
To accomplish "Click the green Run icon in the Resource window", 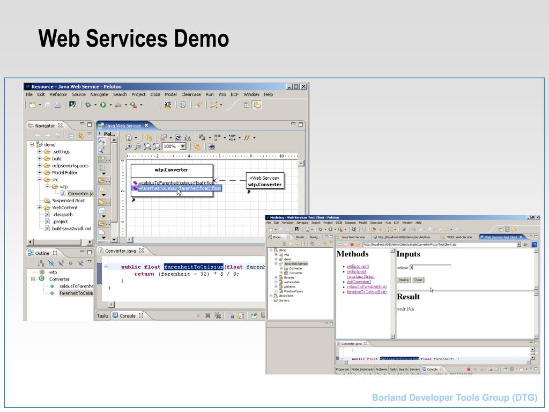I will click(103, 105).
